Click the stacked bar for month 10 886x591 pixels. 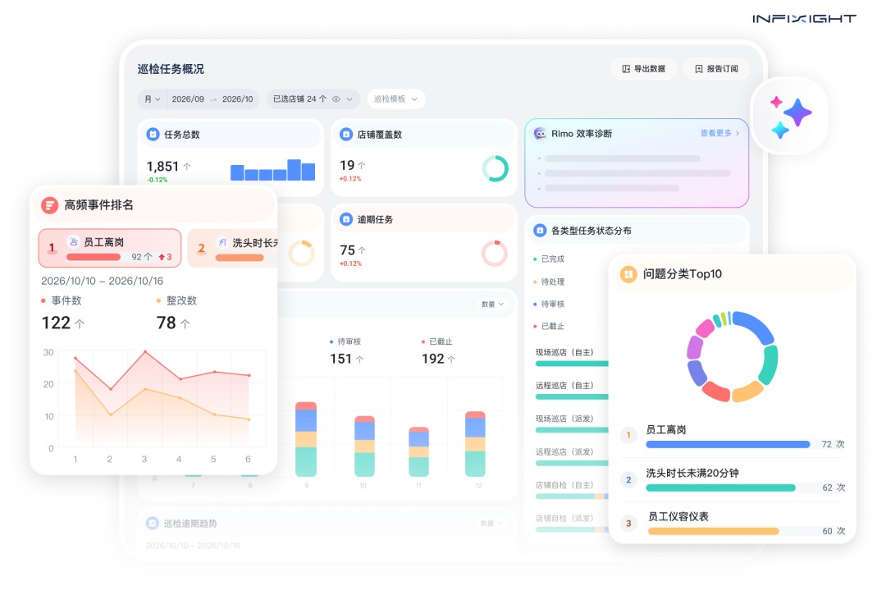[x=364, y=446]
